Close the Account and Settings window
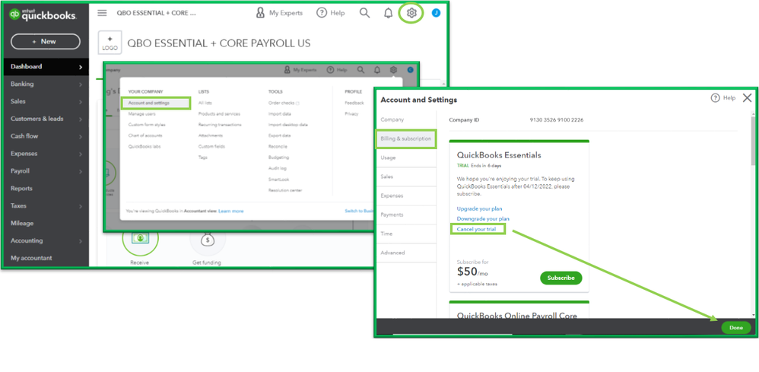The height and width of the screenshot is (372, 759). click(x=747, y=98)
